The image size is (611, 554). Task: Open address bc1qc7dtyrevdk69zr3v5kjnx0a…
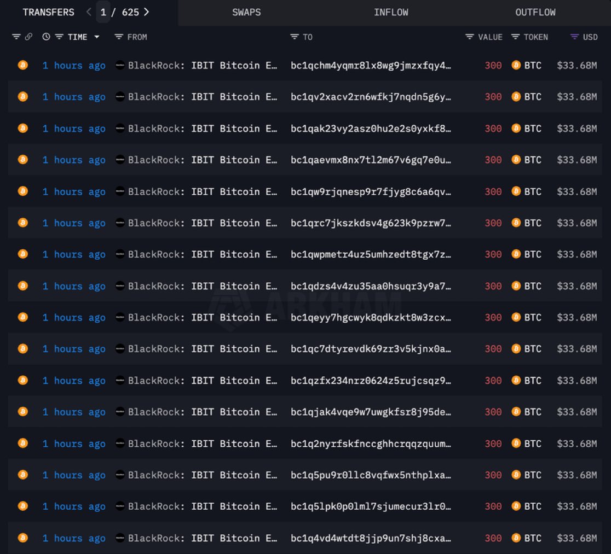(x=371, y=349)
